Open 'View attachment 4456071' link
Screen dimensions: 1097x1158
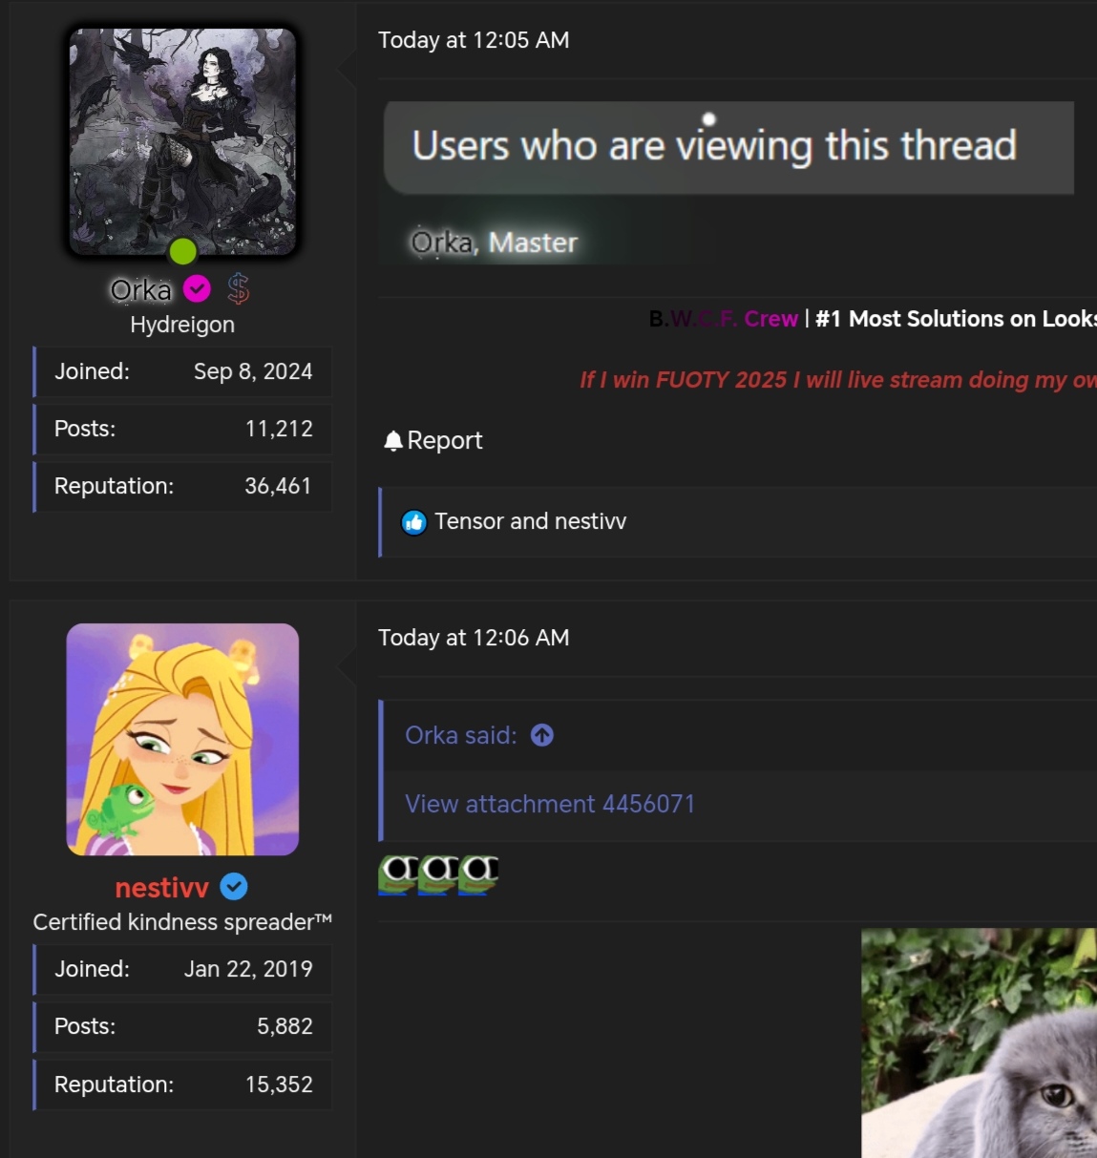point(549,804)
